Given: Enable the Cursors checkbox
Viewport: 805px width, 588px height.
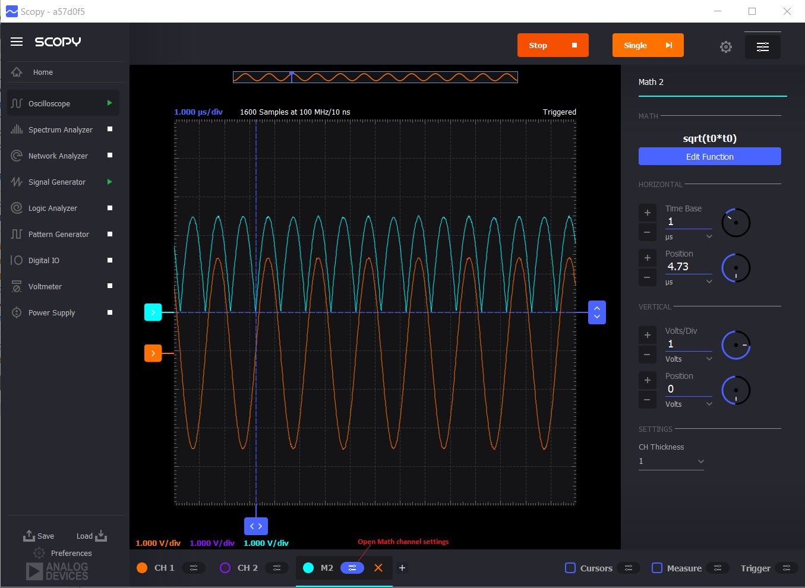Looking at the screenshot, I should pos(570,568).
